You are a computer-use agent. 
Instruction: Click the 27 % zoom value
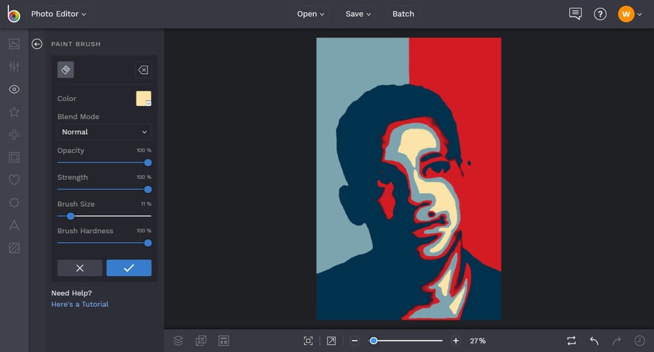click(477, 341)
